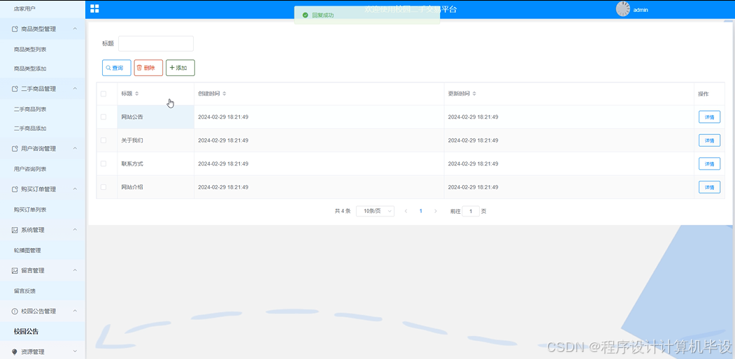Open 店家用户 in sidebar
This screenshot has width=735, height=359.
[x=24, y=8]
